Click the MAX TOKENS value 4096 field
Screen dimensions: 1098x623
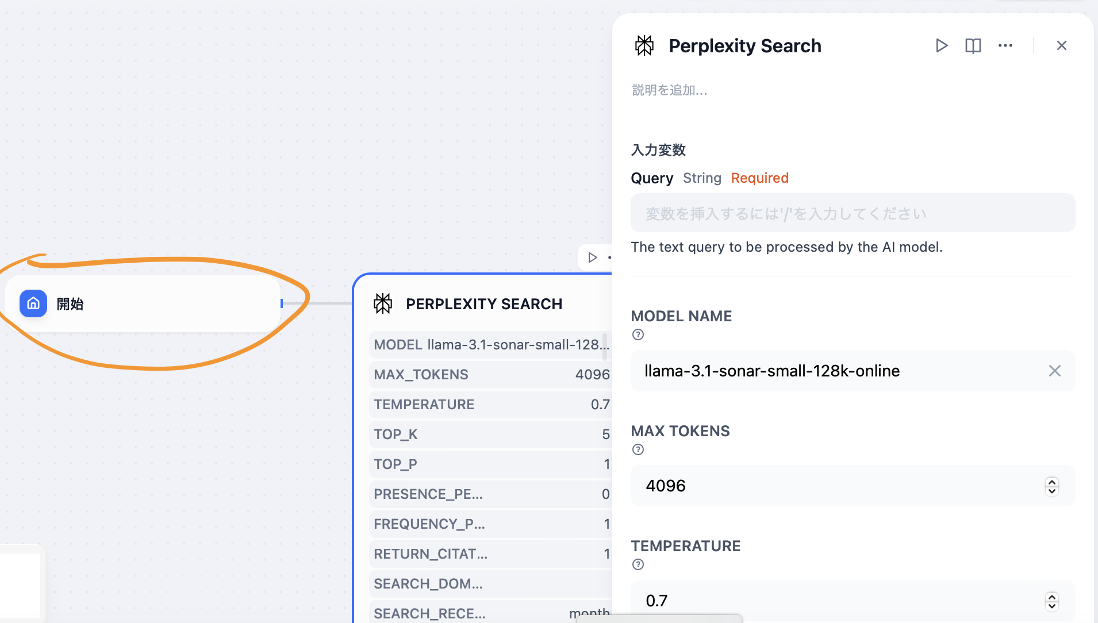pyautogui.click(x=853, y=486)
